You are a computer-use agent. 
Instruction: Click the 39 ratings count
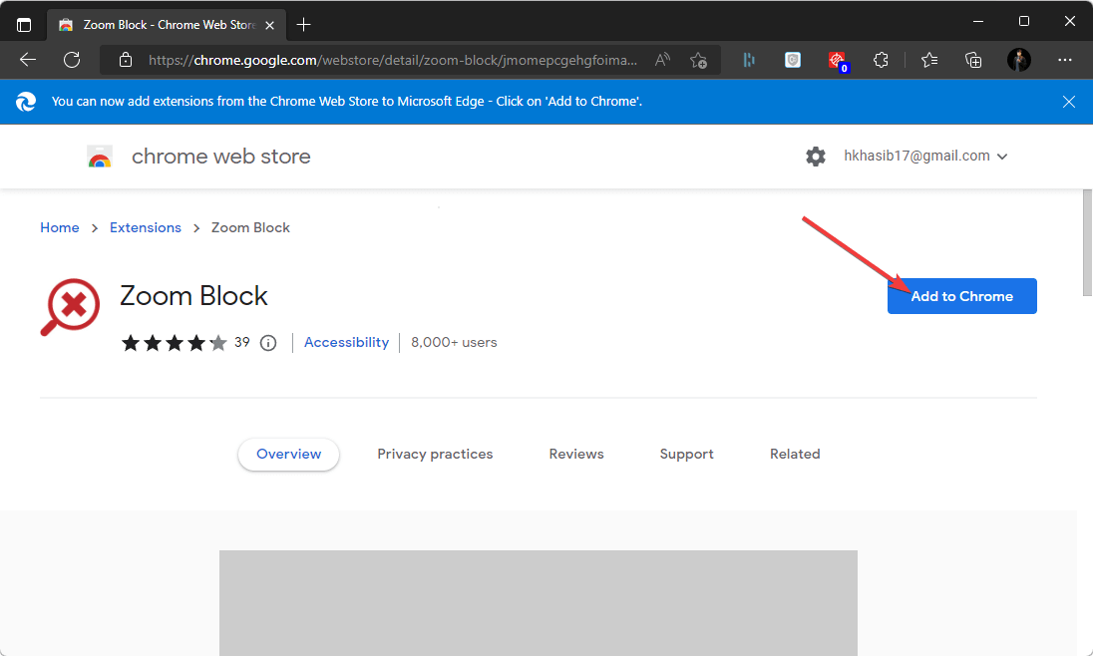[x=242, y=342]
